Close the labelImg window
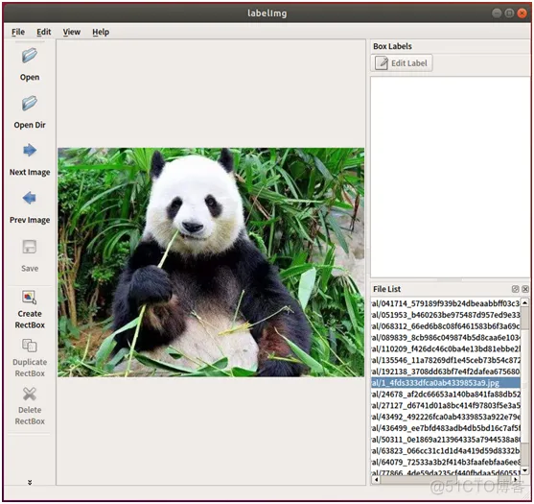This screenshot has width=534, height=504. pyautogui.click(x=522, y=13)
